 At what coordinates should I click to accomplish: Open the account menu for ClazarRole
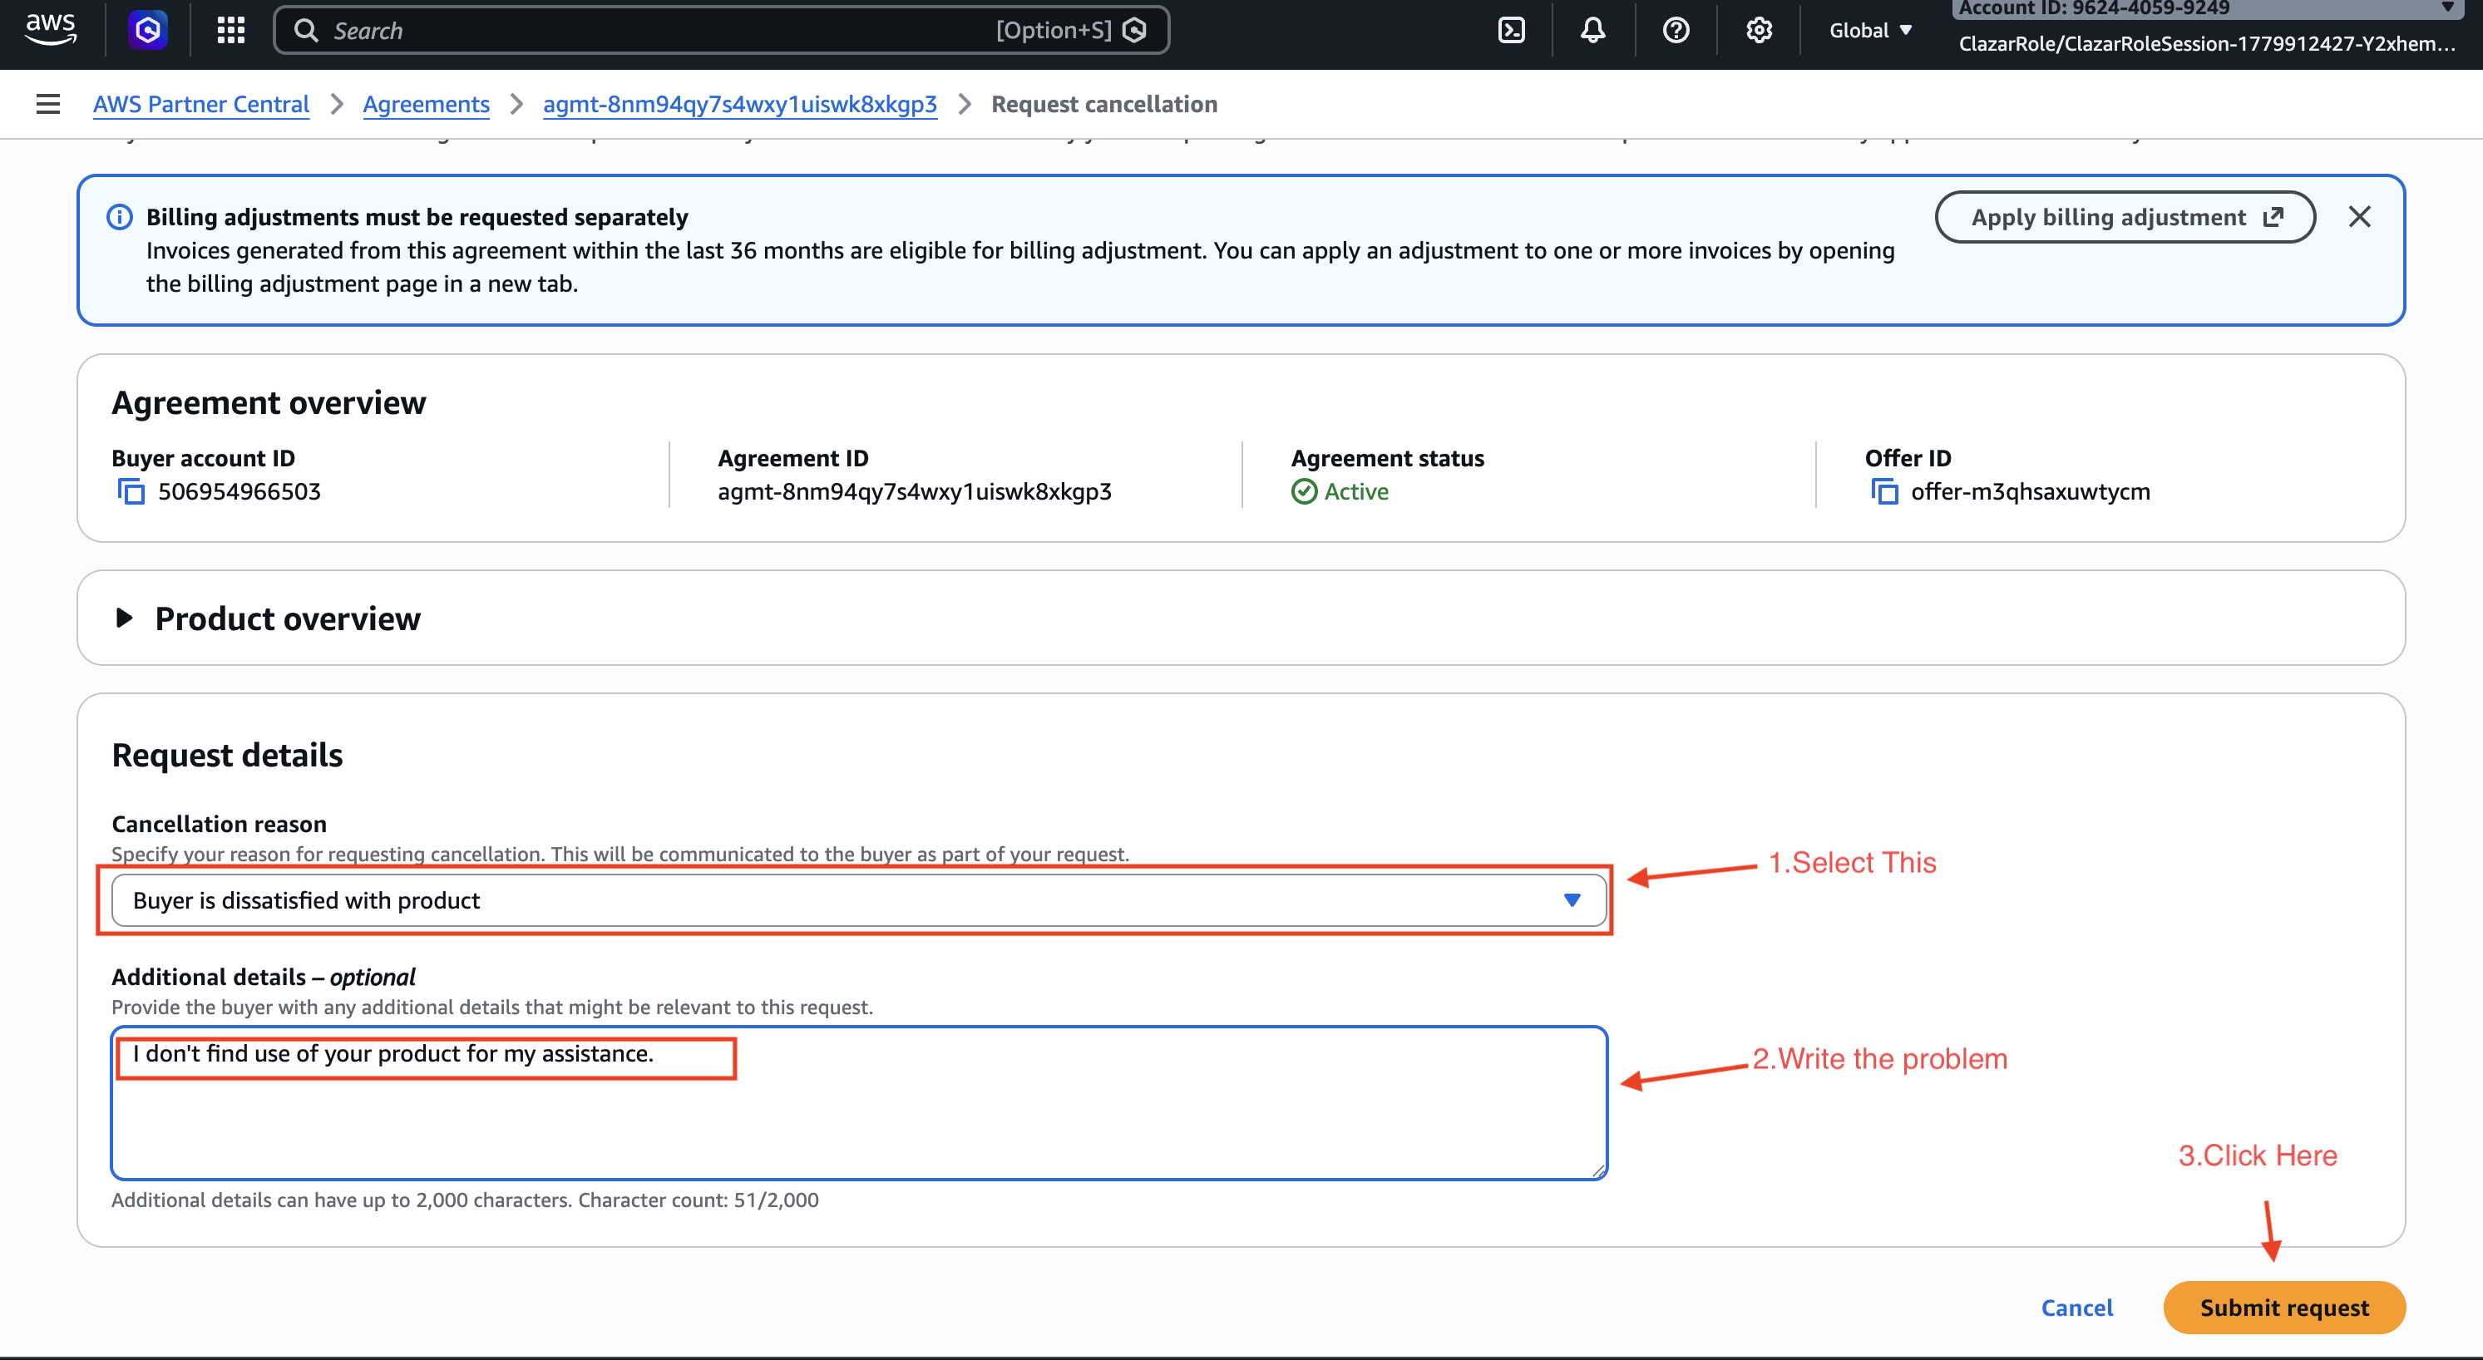pos(2206,29)
